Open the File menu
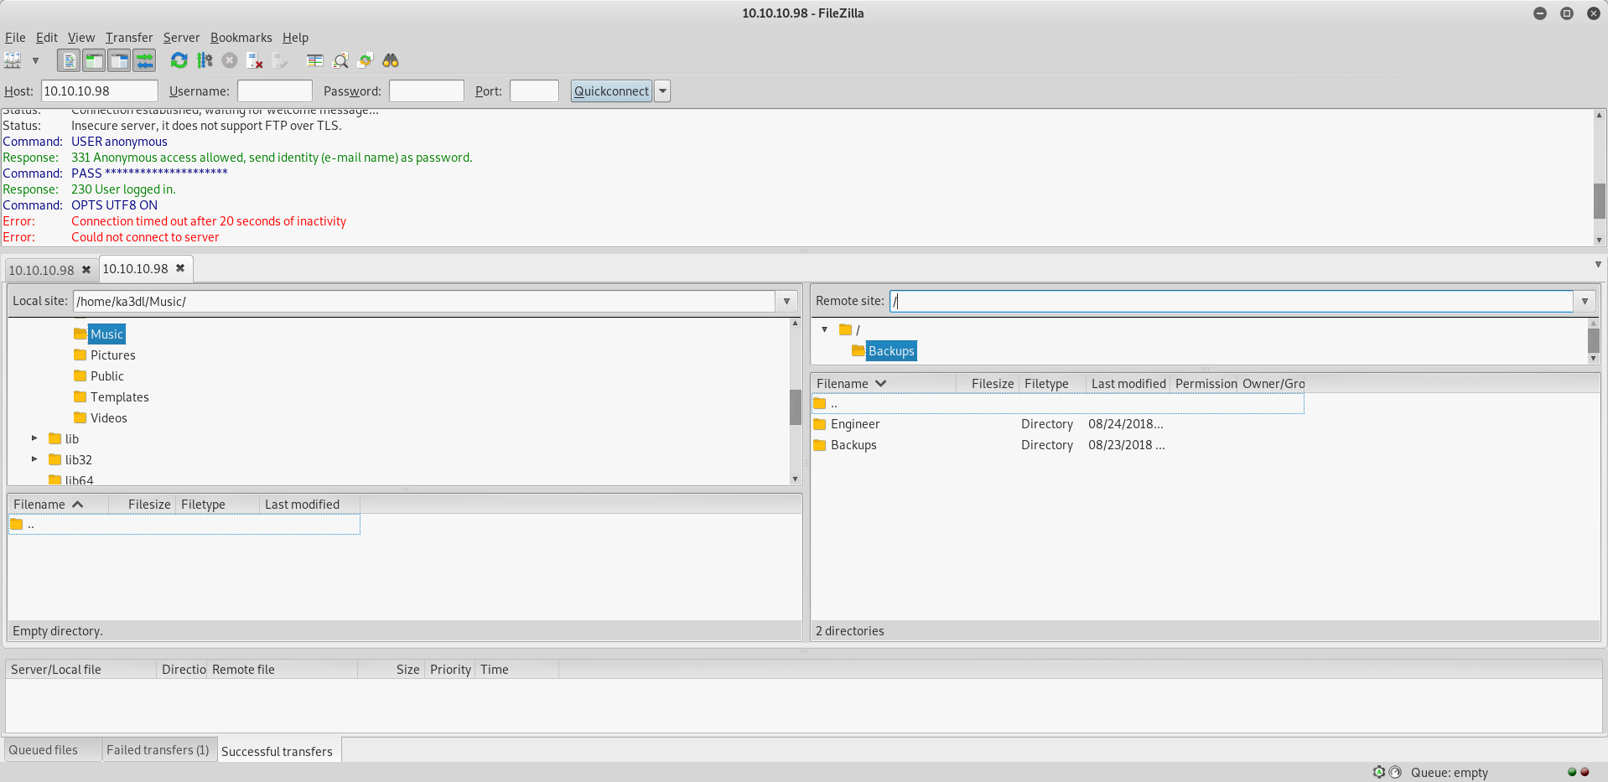Image resolution: width=1608 pixels, height=782 pixels. point(15,38)
